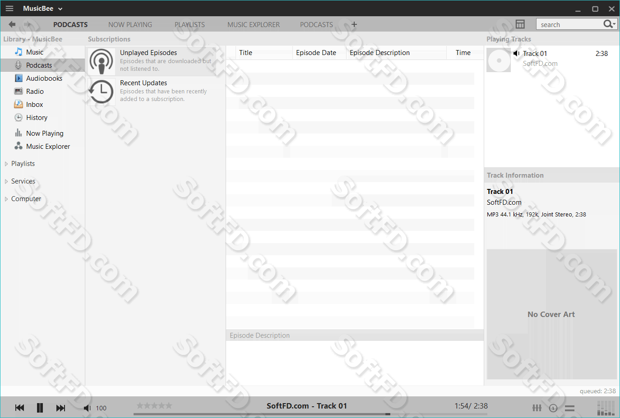This screenshot has height=418, width=620.
Task: Toggle the 1:54/ 2:38 time display
Action: click(471, 406)
